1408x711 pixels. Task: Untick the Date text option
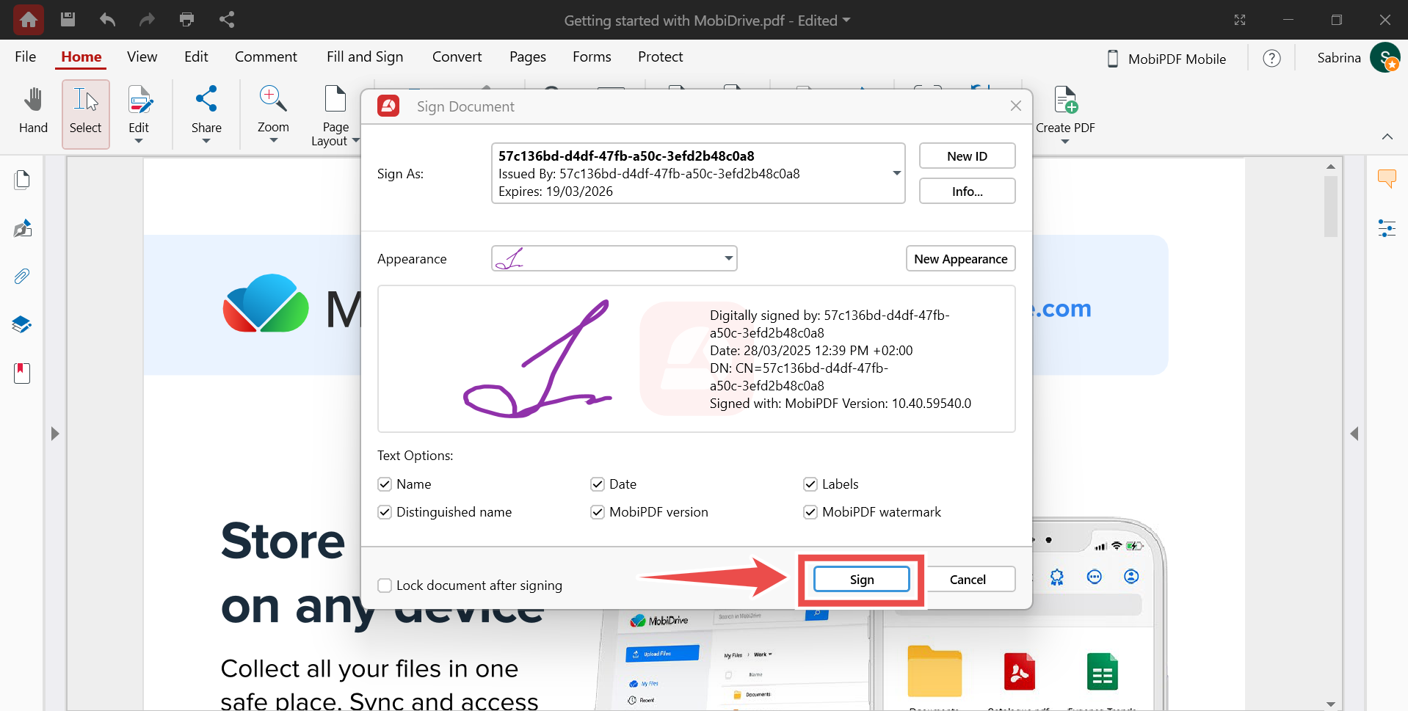pyautogui.click(x=598, y=484)
